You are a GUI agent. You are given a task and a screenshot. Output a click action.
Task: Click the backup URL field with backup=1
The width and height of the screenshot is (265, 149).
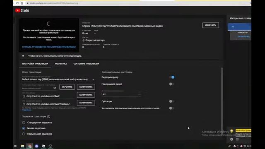click(x=48, y=104)
